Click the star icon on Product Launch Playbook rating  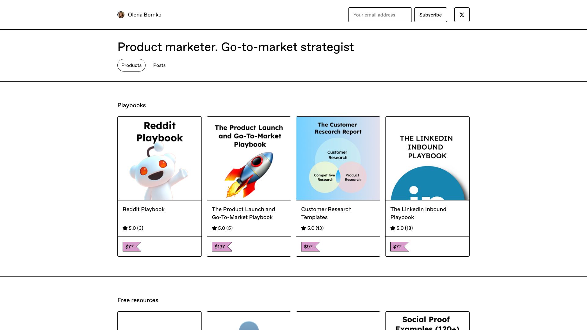click(x=214, y=228)
